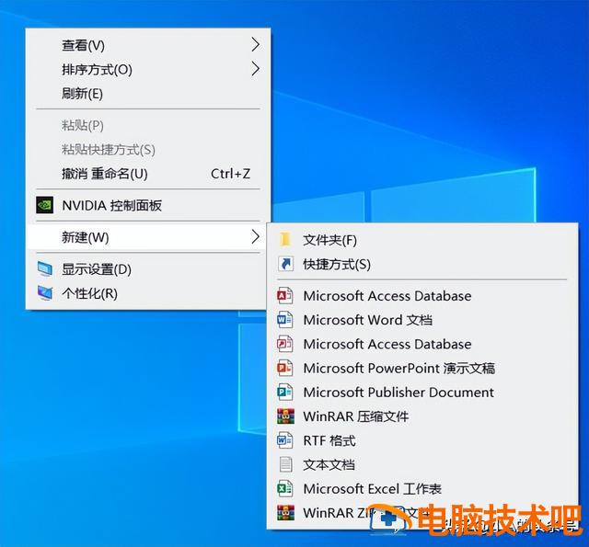Expand the 排序方式(O) submenu arrow
The image size is (589, 547).
(x=256, y=69)
